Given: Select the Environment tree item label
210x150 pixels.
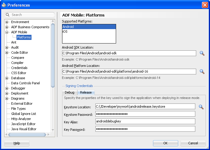Looking at the screenshot, I should tap(20, 22).
